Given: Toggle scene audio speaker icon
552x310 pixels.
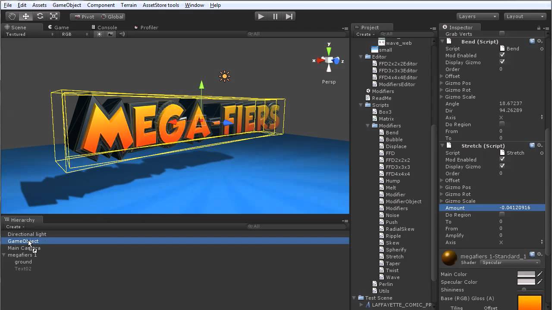Looking at the screenshot, I should coord(122,34).
